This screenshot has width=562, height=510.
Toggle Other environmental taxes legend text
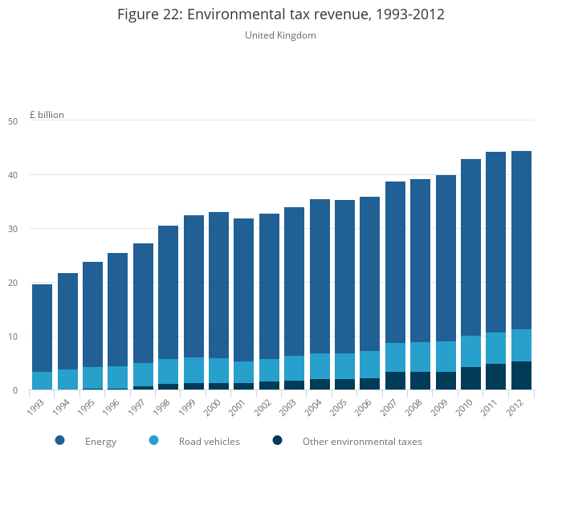(x=361, y=442)
